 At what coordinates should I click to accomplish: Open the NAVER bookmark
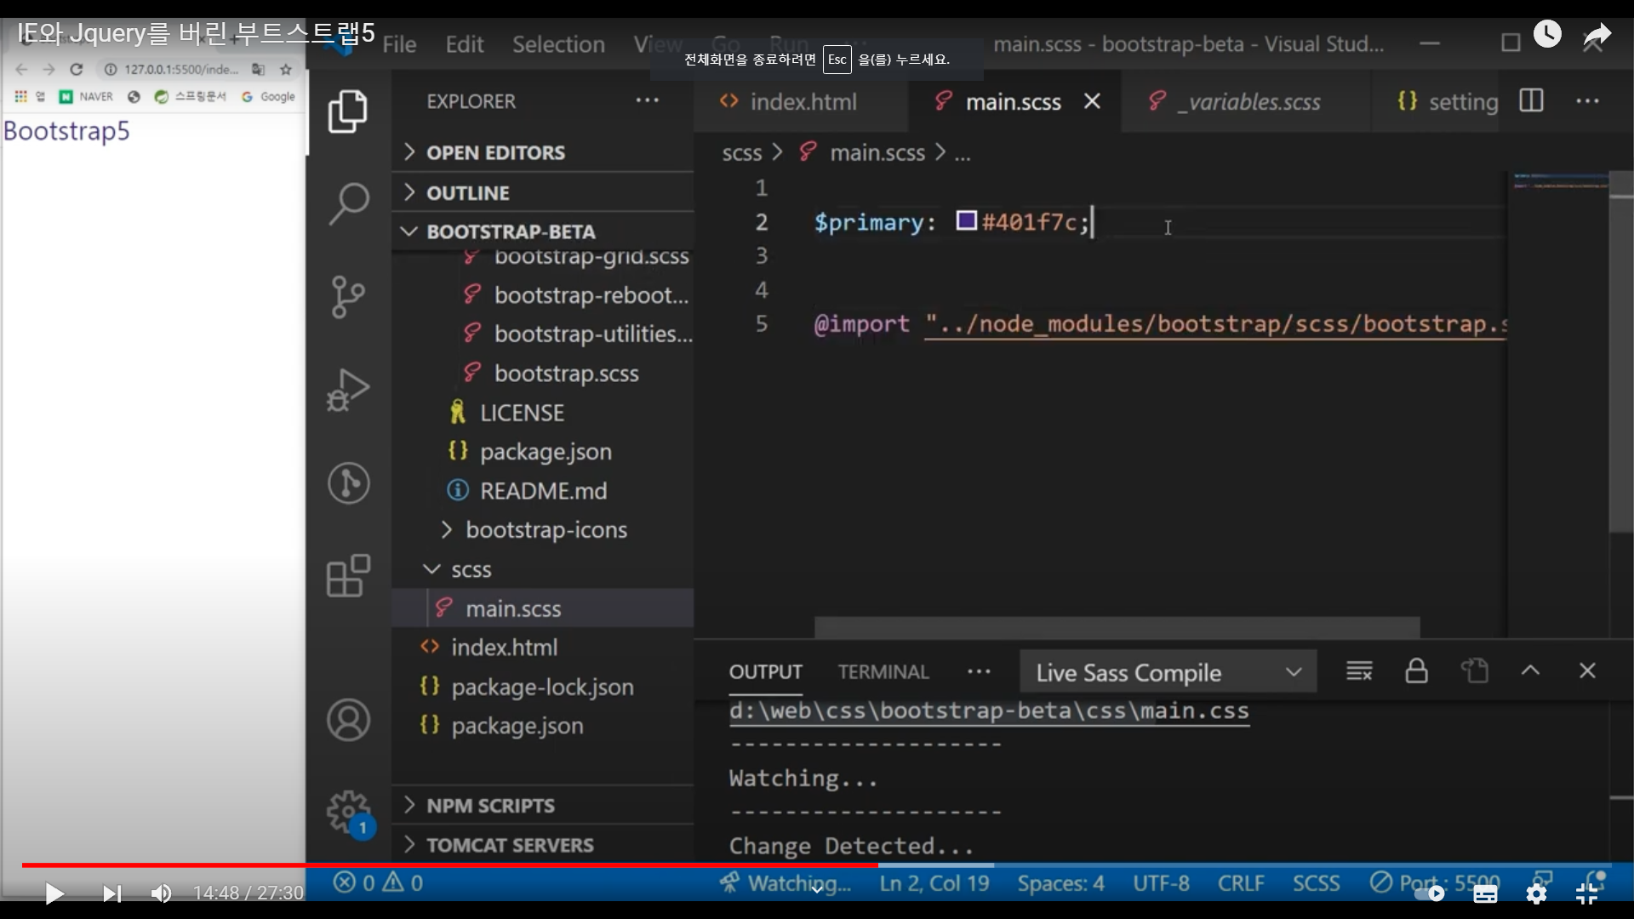click(86, 96)
